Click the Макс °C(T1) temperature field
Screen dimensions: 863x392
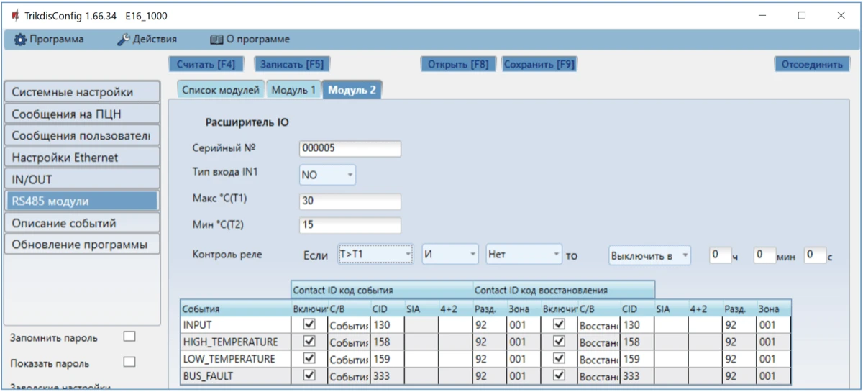[x=350, y=201]
